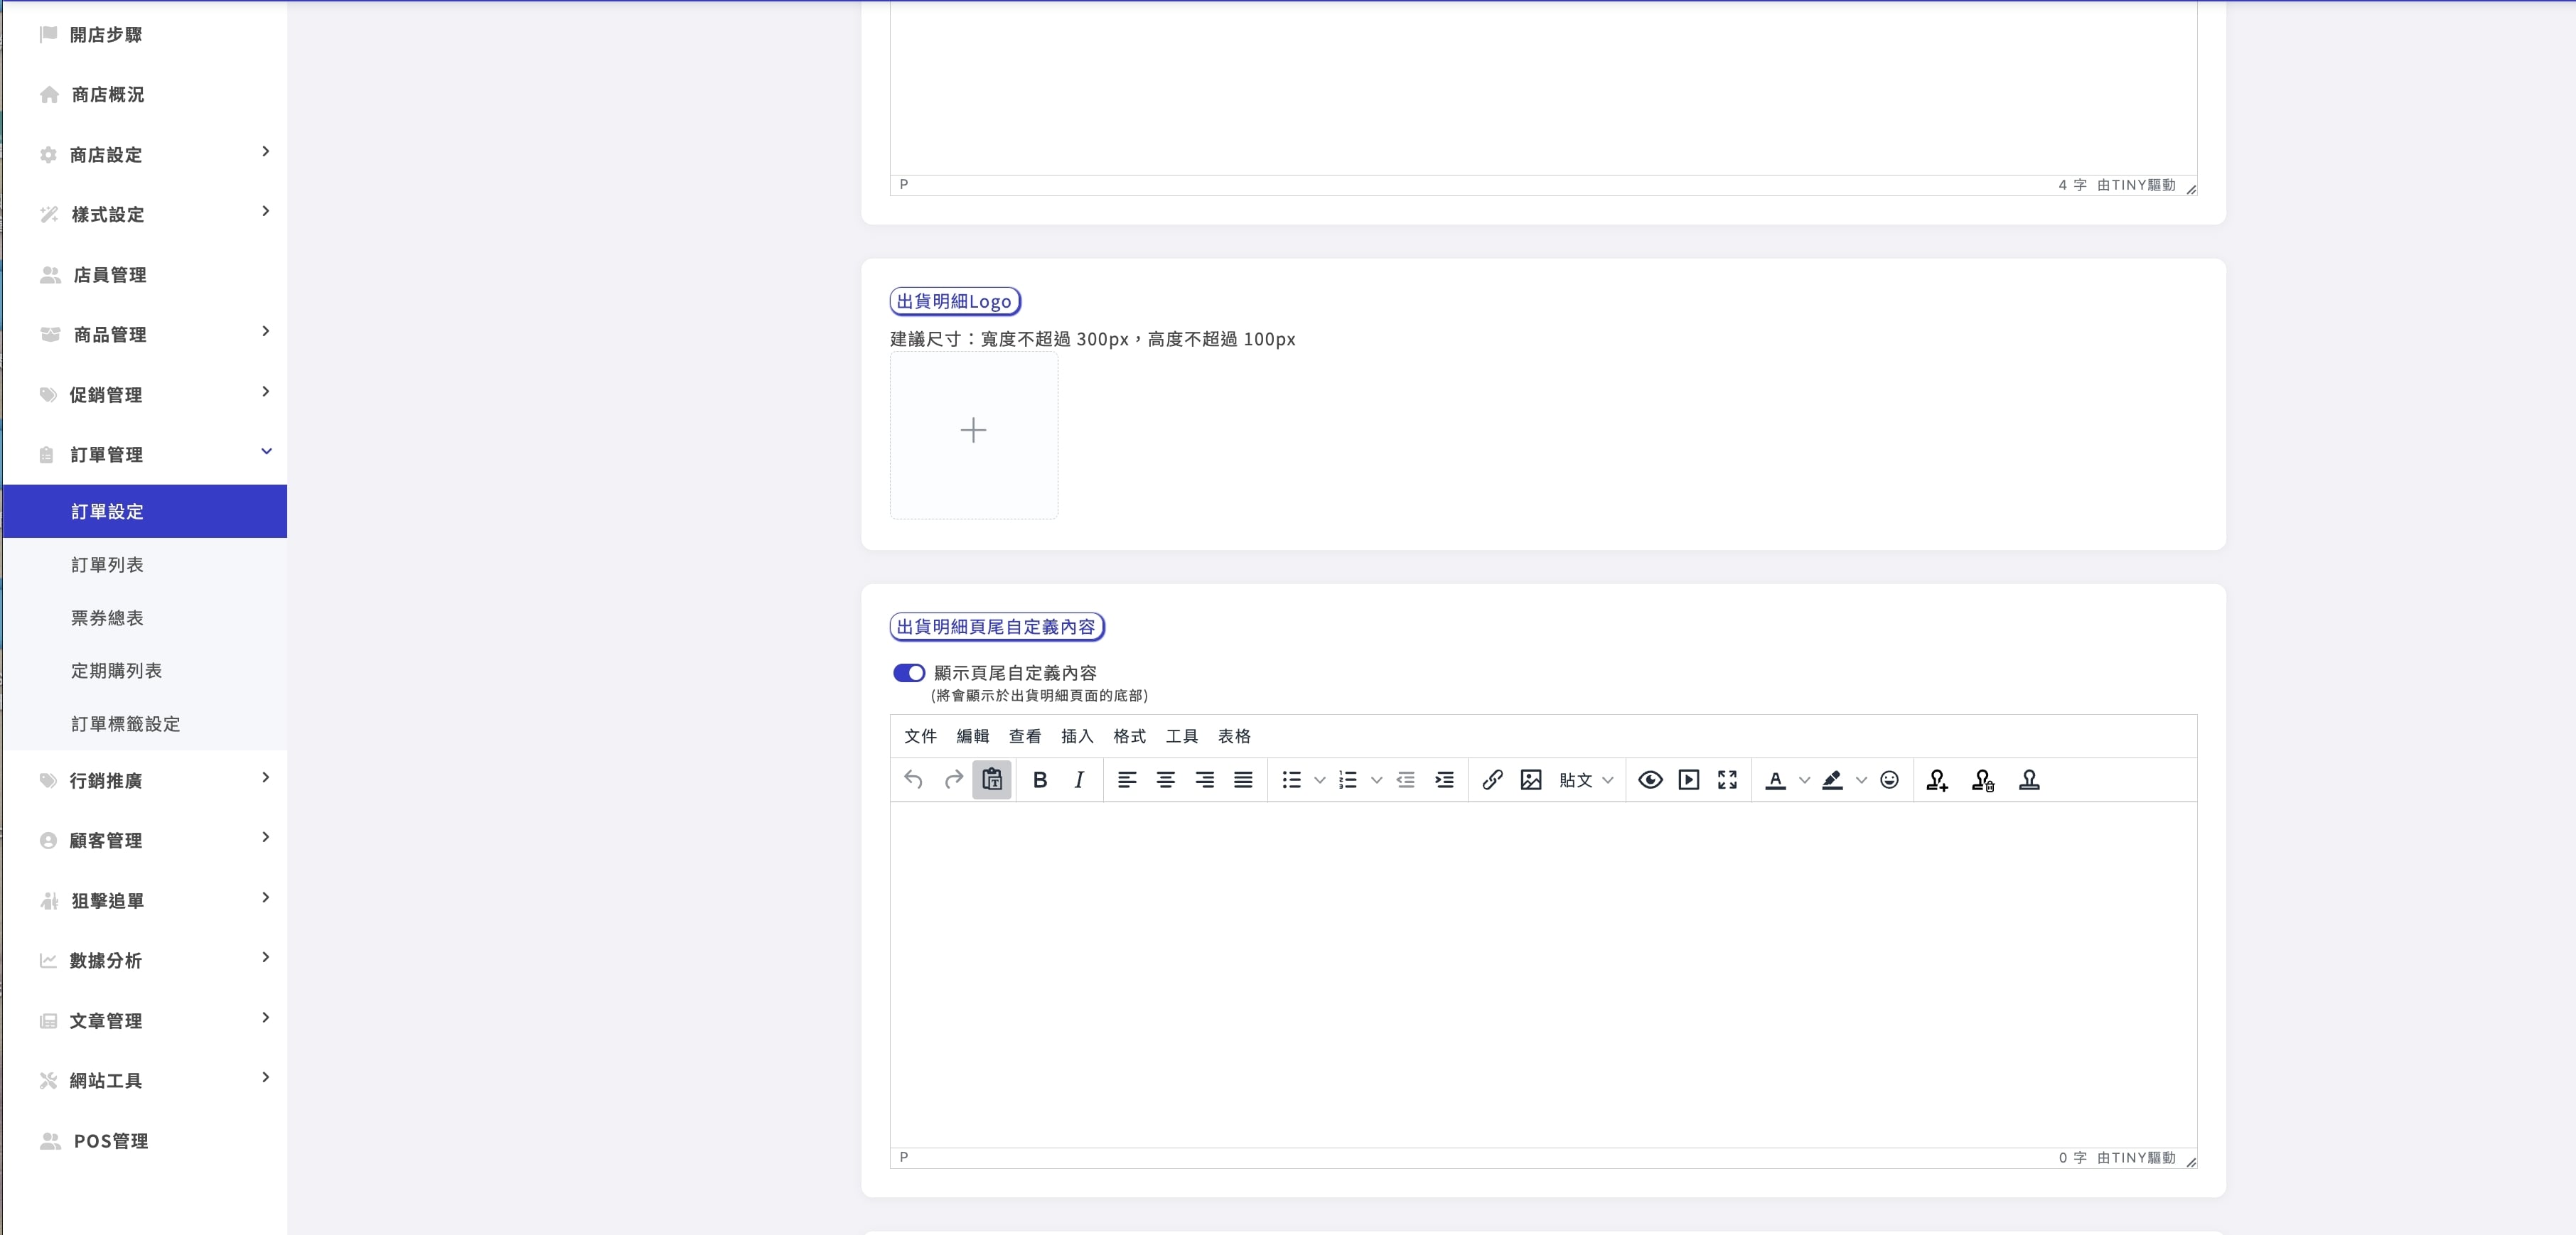
Task: Click the insert media play icon
Action: 1689,780
